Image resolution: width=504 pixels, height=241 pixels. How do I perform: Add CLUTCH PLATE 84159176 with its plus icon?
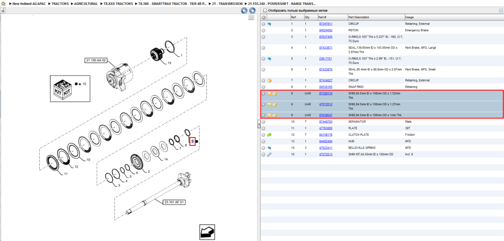263,135
